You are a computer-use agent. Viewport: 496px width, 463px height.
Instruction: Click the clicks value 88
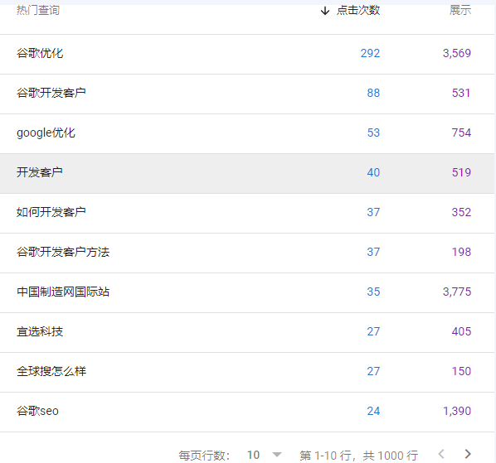pos(373,93)
